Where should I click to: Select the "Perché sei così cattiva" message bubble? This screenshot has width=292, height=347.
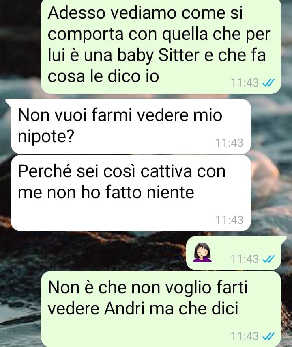click(x=131, y=193)
